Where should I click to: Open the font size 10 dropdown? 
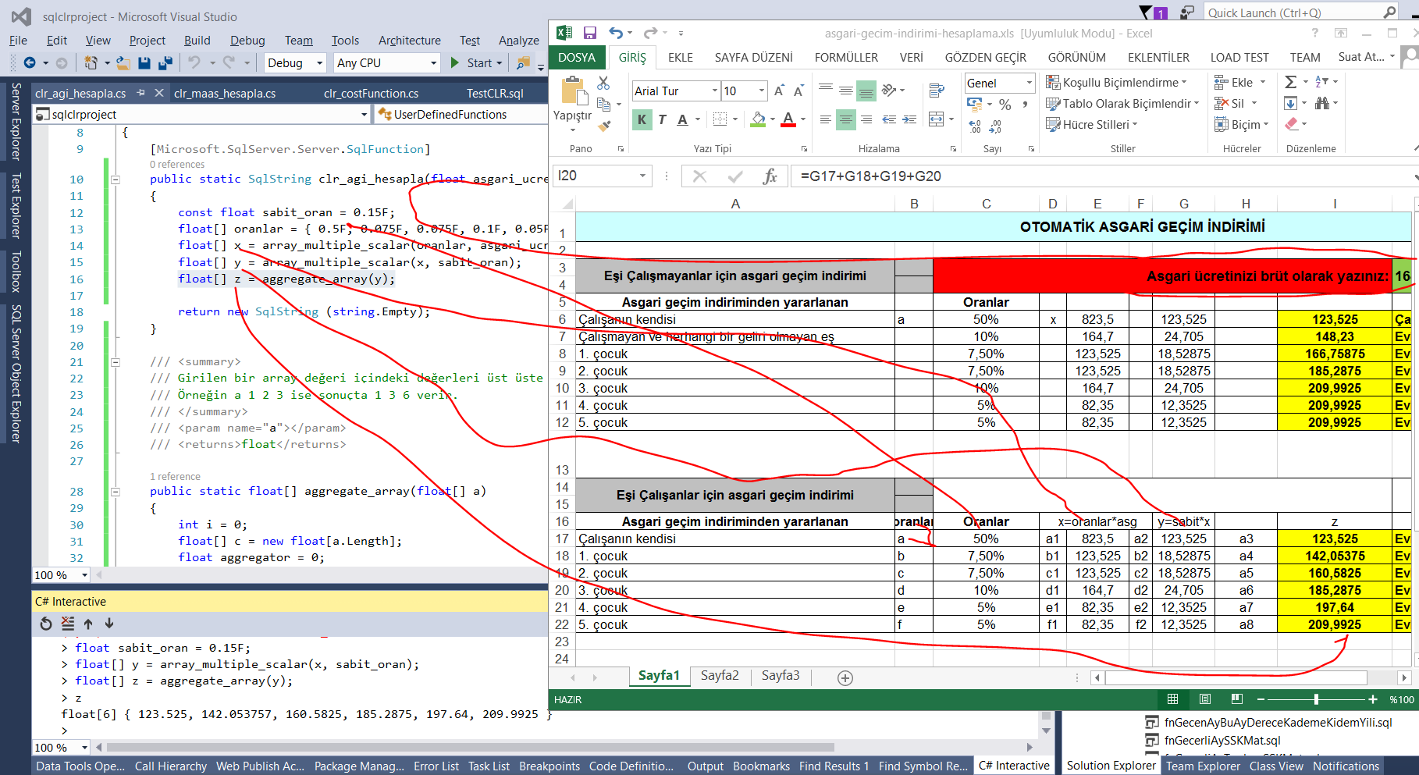pyautogui.click(x=762, y=91)
